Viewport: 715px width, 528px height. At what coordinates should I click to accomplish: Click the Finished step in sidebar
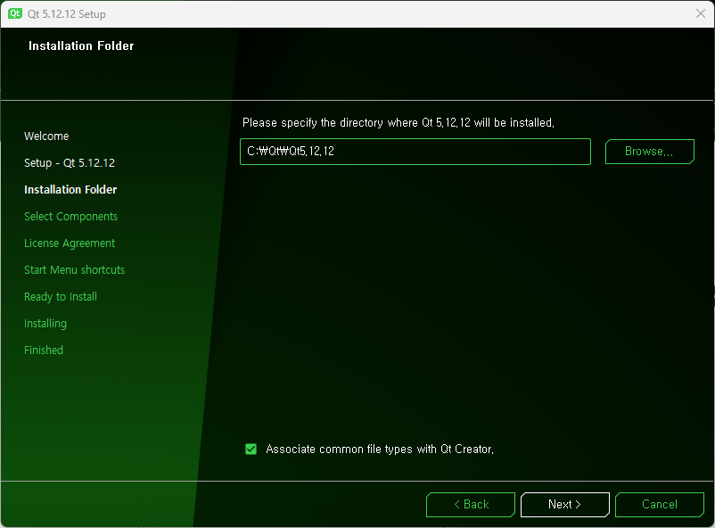pyautogui.click(x=44, y=350)
